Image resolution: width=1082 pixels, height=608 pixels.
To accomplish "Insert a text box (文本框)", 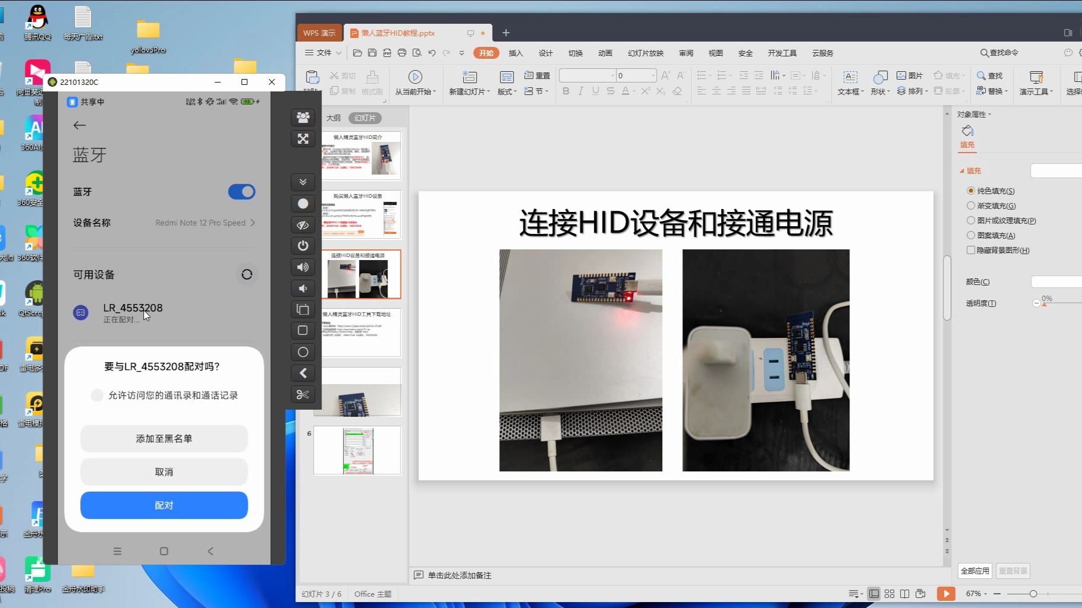I will [x=851, y=83].
